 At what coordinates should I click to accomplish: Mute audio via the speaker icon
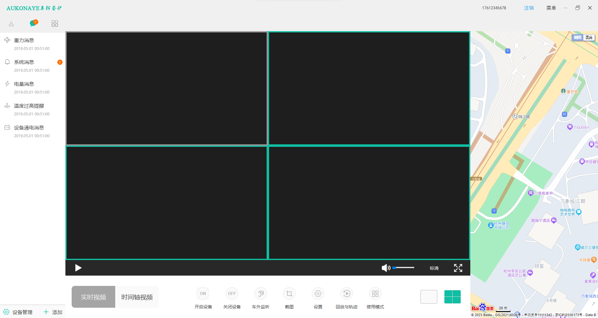pyautogui.click(x=386, y=268)
